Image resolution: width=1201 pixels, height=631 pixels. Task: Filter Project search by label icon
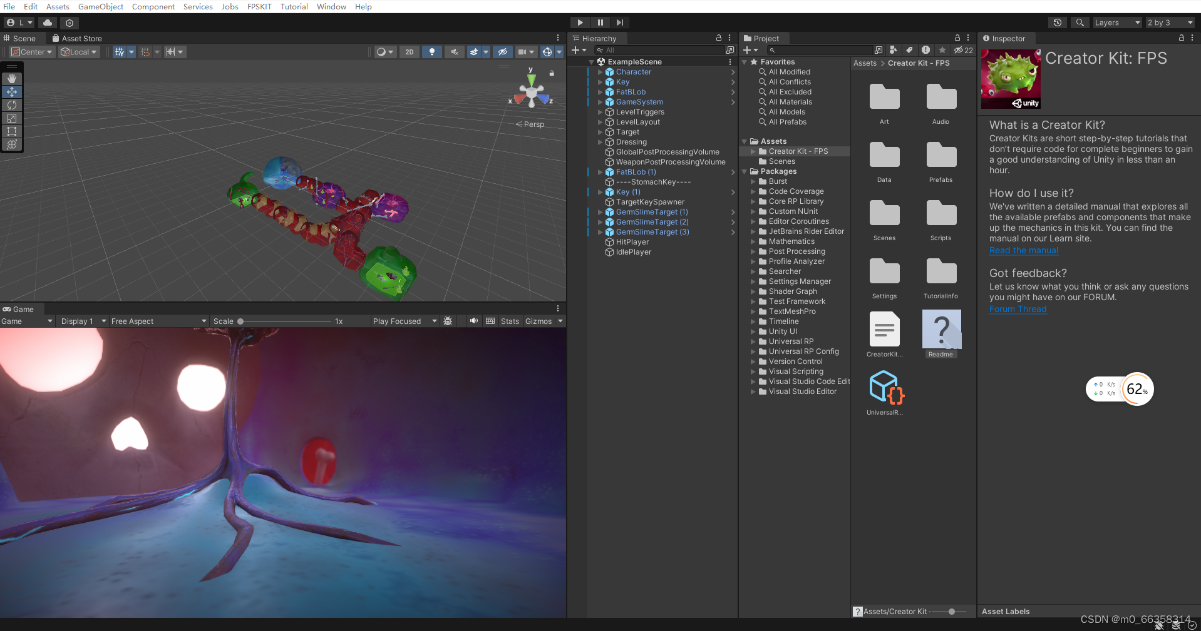click(x=909, y=50)
